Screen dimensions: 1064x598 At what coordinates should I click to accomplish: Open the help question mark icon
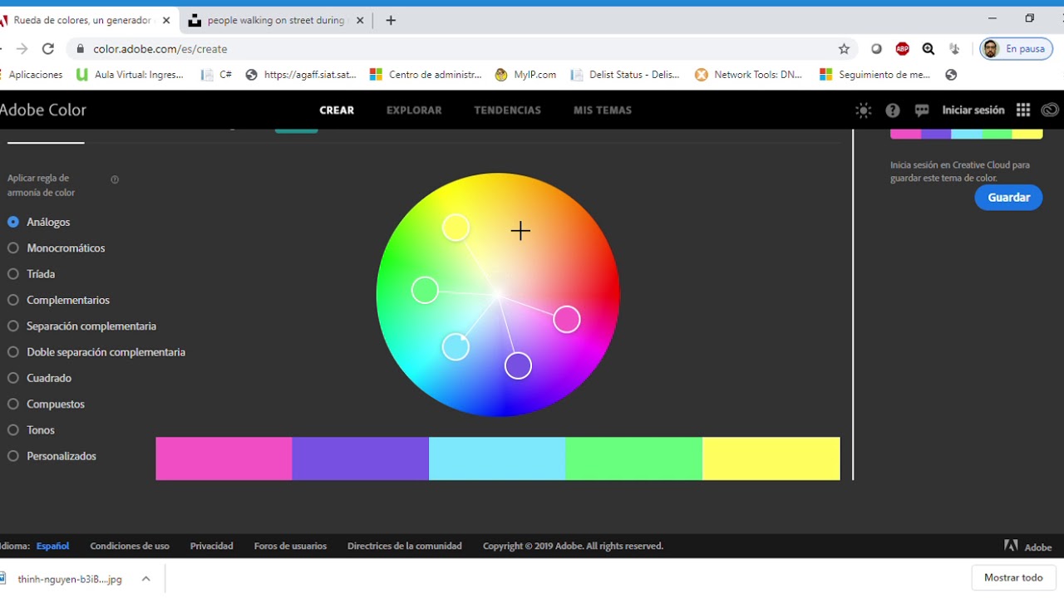(x=893, y=110)
